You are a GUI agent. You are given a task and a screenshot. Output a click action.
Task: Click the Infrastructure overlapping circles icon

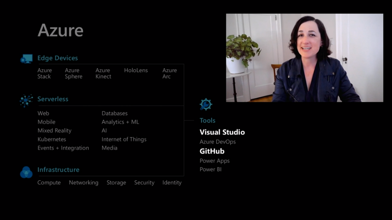(26, 172)
